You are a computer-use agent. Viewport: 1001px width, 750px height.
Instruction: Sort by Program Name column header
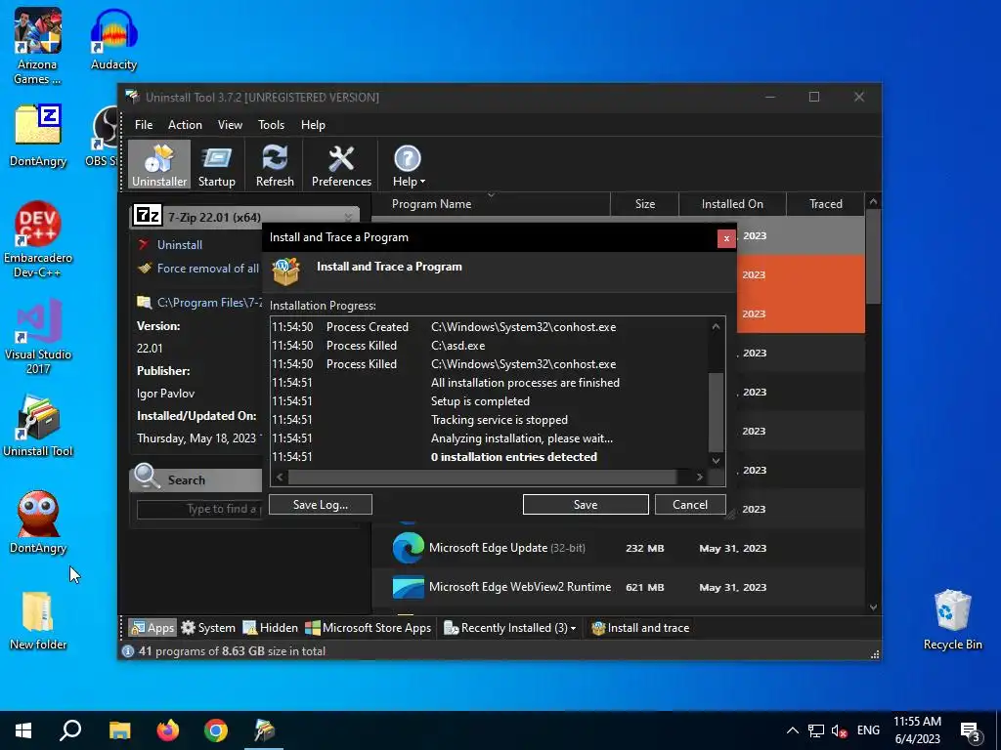pyautogui.click(x=491, y=204)
